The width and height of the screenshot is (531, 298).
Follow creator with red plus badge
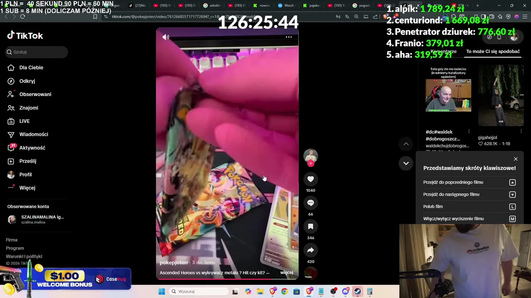click(311, 163)
